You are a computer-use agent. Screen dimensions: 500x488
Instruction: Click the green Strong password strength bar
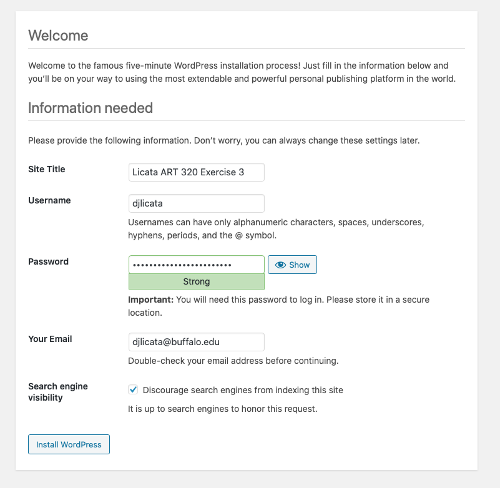[x=196, y=281]
